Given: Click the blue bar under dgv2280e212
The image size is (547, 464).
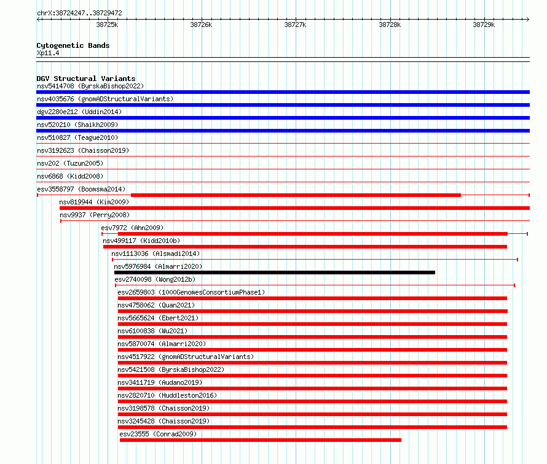Looking at the screenshot, I should coord(283,118).
